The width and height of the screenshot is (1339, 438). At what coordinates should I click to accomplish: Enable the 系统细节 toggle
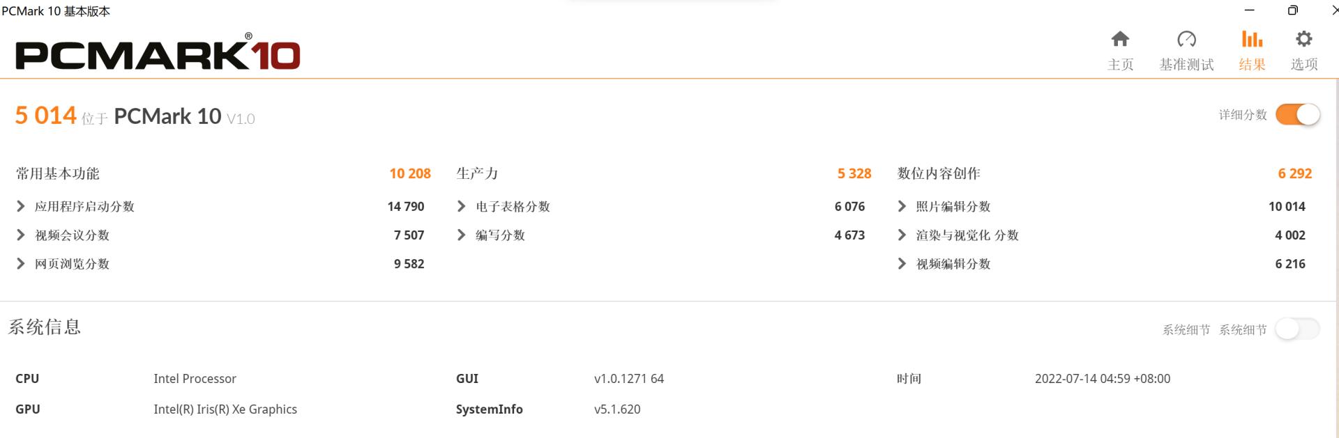pyautogui.click(x=1296, y=329)
